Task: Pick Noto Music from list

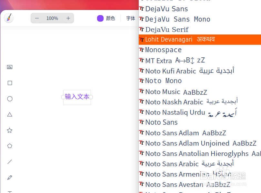Action: (x=200, y=92)
